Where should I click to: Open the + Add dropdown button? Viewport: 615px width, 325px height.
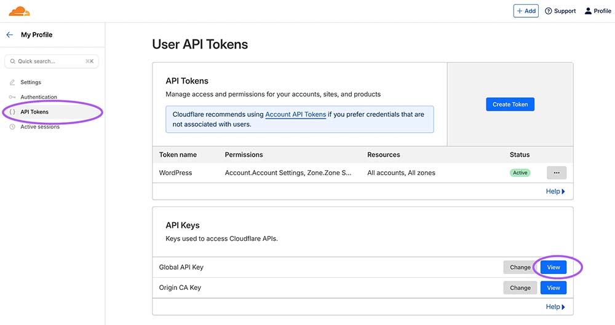(526, 11)
